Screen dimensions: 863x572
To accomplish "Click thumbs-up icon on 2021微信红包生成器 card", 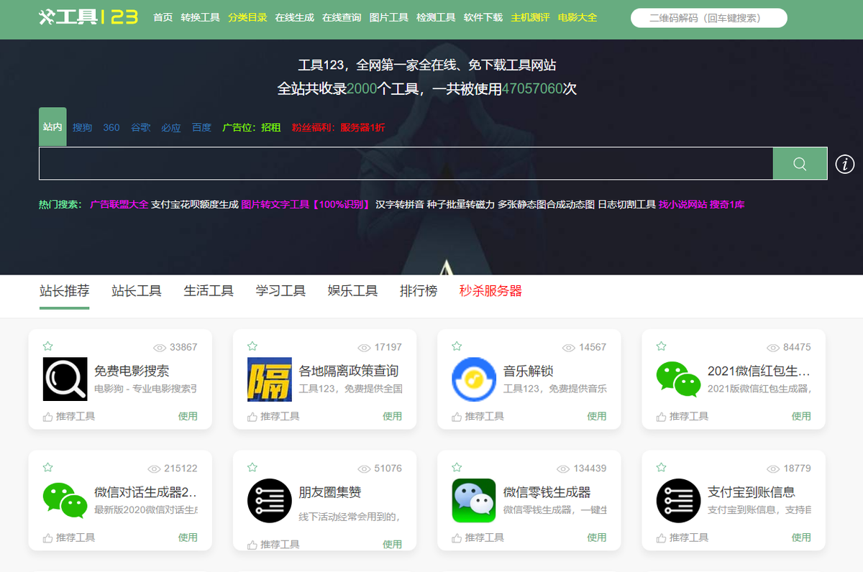I will 662,416.
